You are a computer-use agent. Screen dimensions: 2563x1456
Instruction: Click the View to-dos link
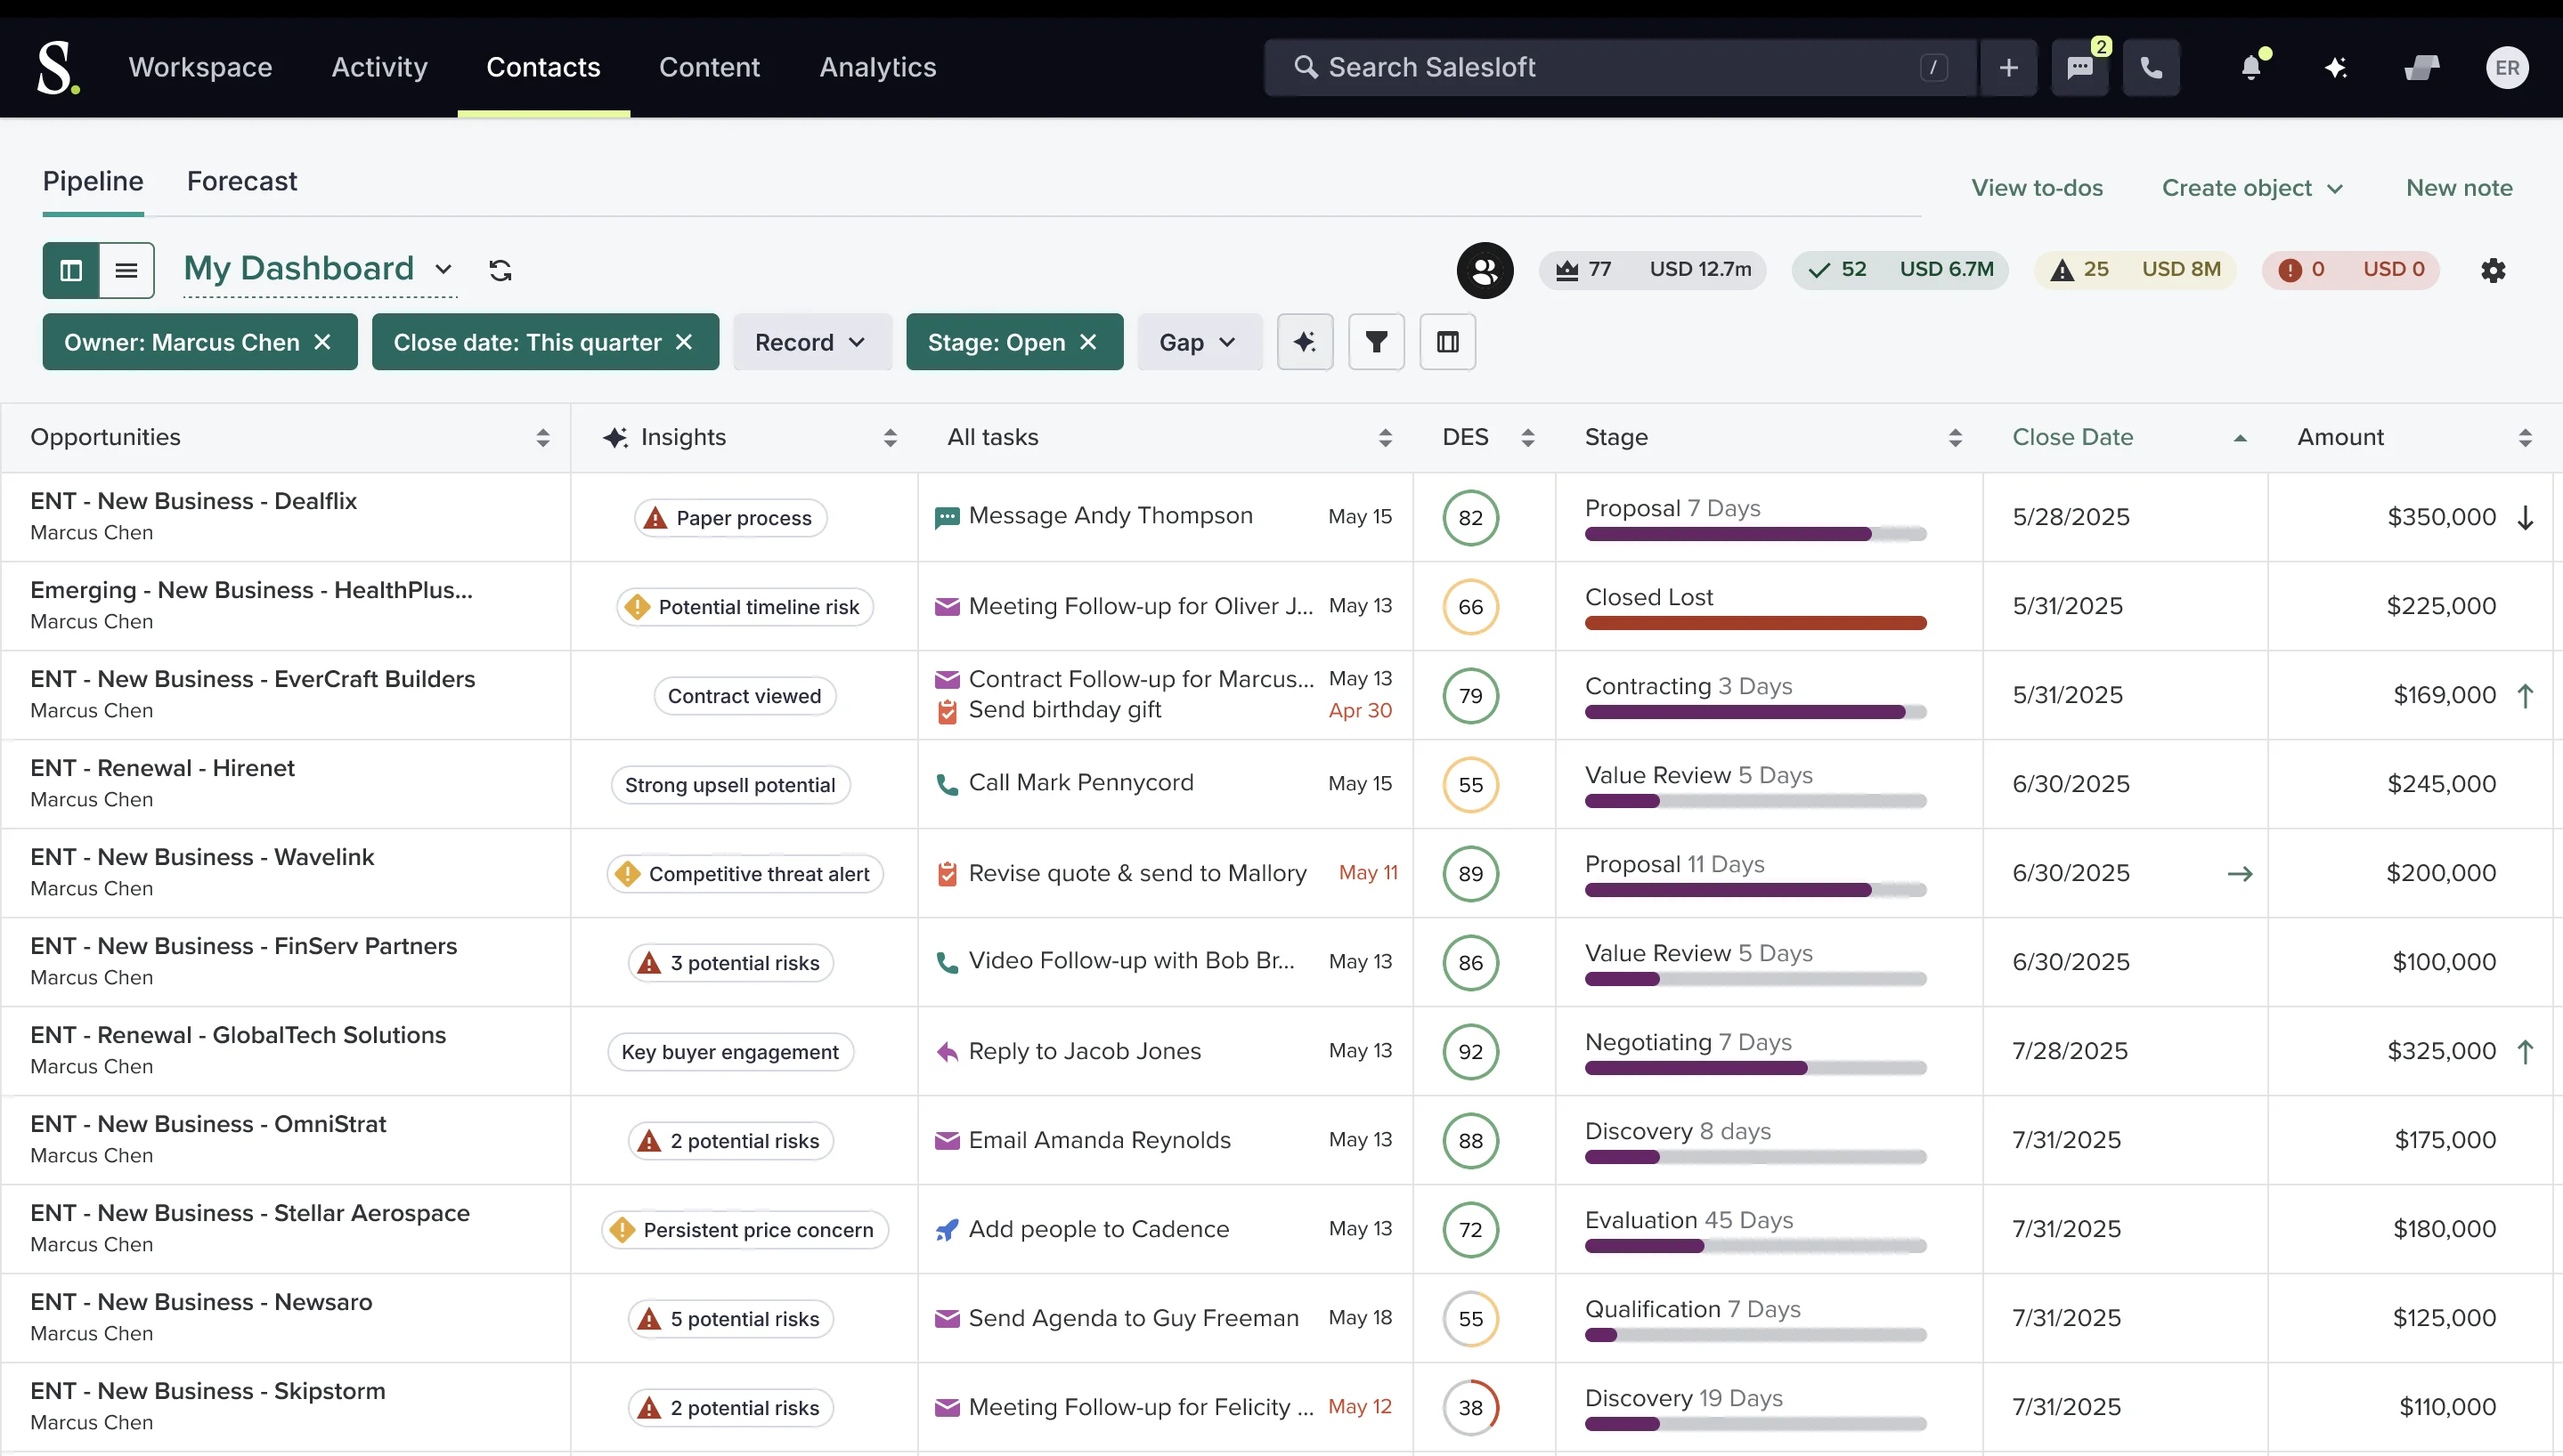point(2037,188)
